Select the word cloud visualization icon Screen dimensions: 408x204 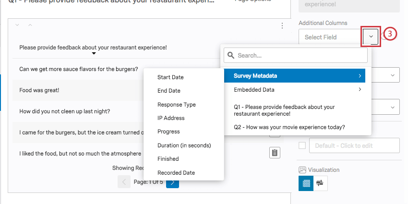[320, 183]
